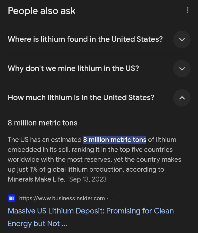198x233 pixels.
Task: Open the businessinsider.com URL text
Action: click(x=62, y=198)
